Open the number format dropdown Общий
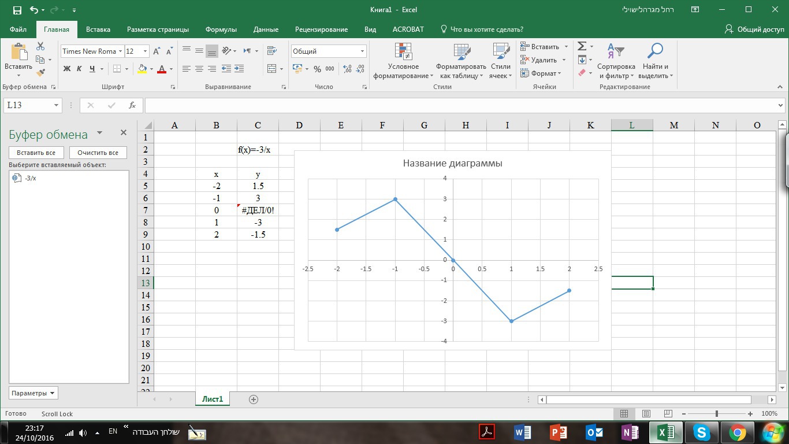 [x=362, y=51]
